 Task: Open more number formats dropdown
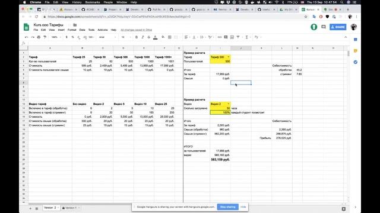pos(91,37)
